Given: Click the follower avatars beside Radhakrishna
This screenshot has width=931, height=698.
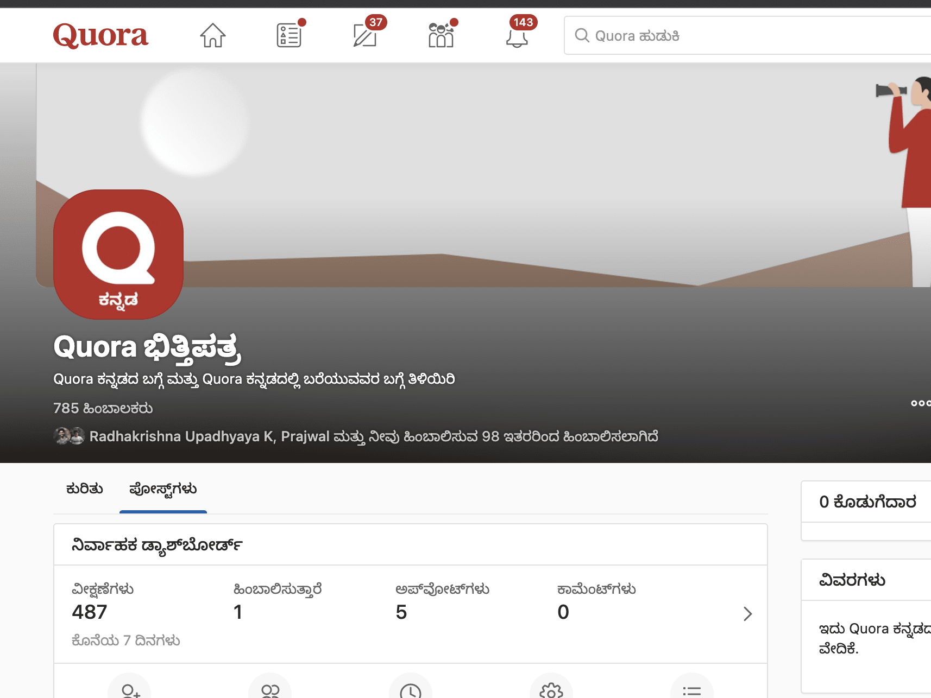Looking at the screenshot, I should (x=69, y=436).
